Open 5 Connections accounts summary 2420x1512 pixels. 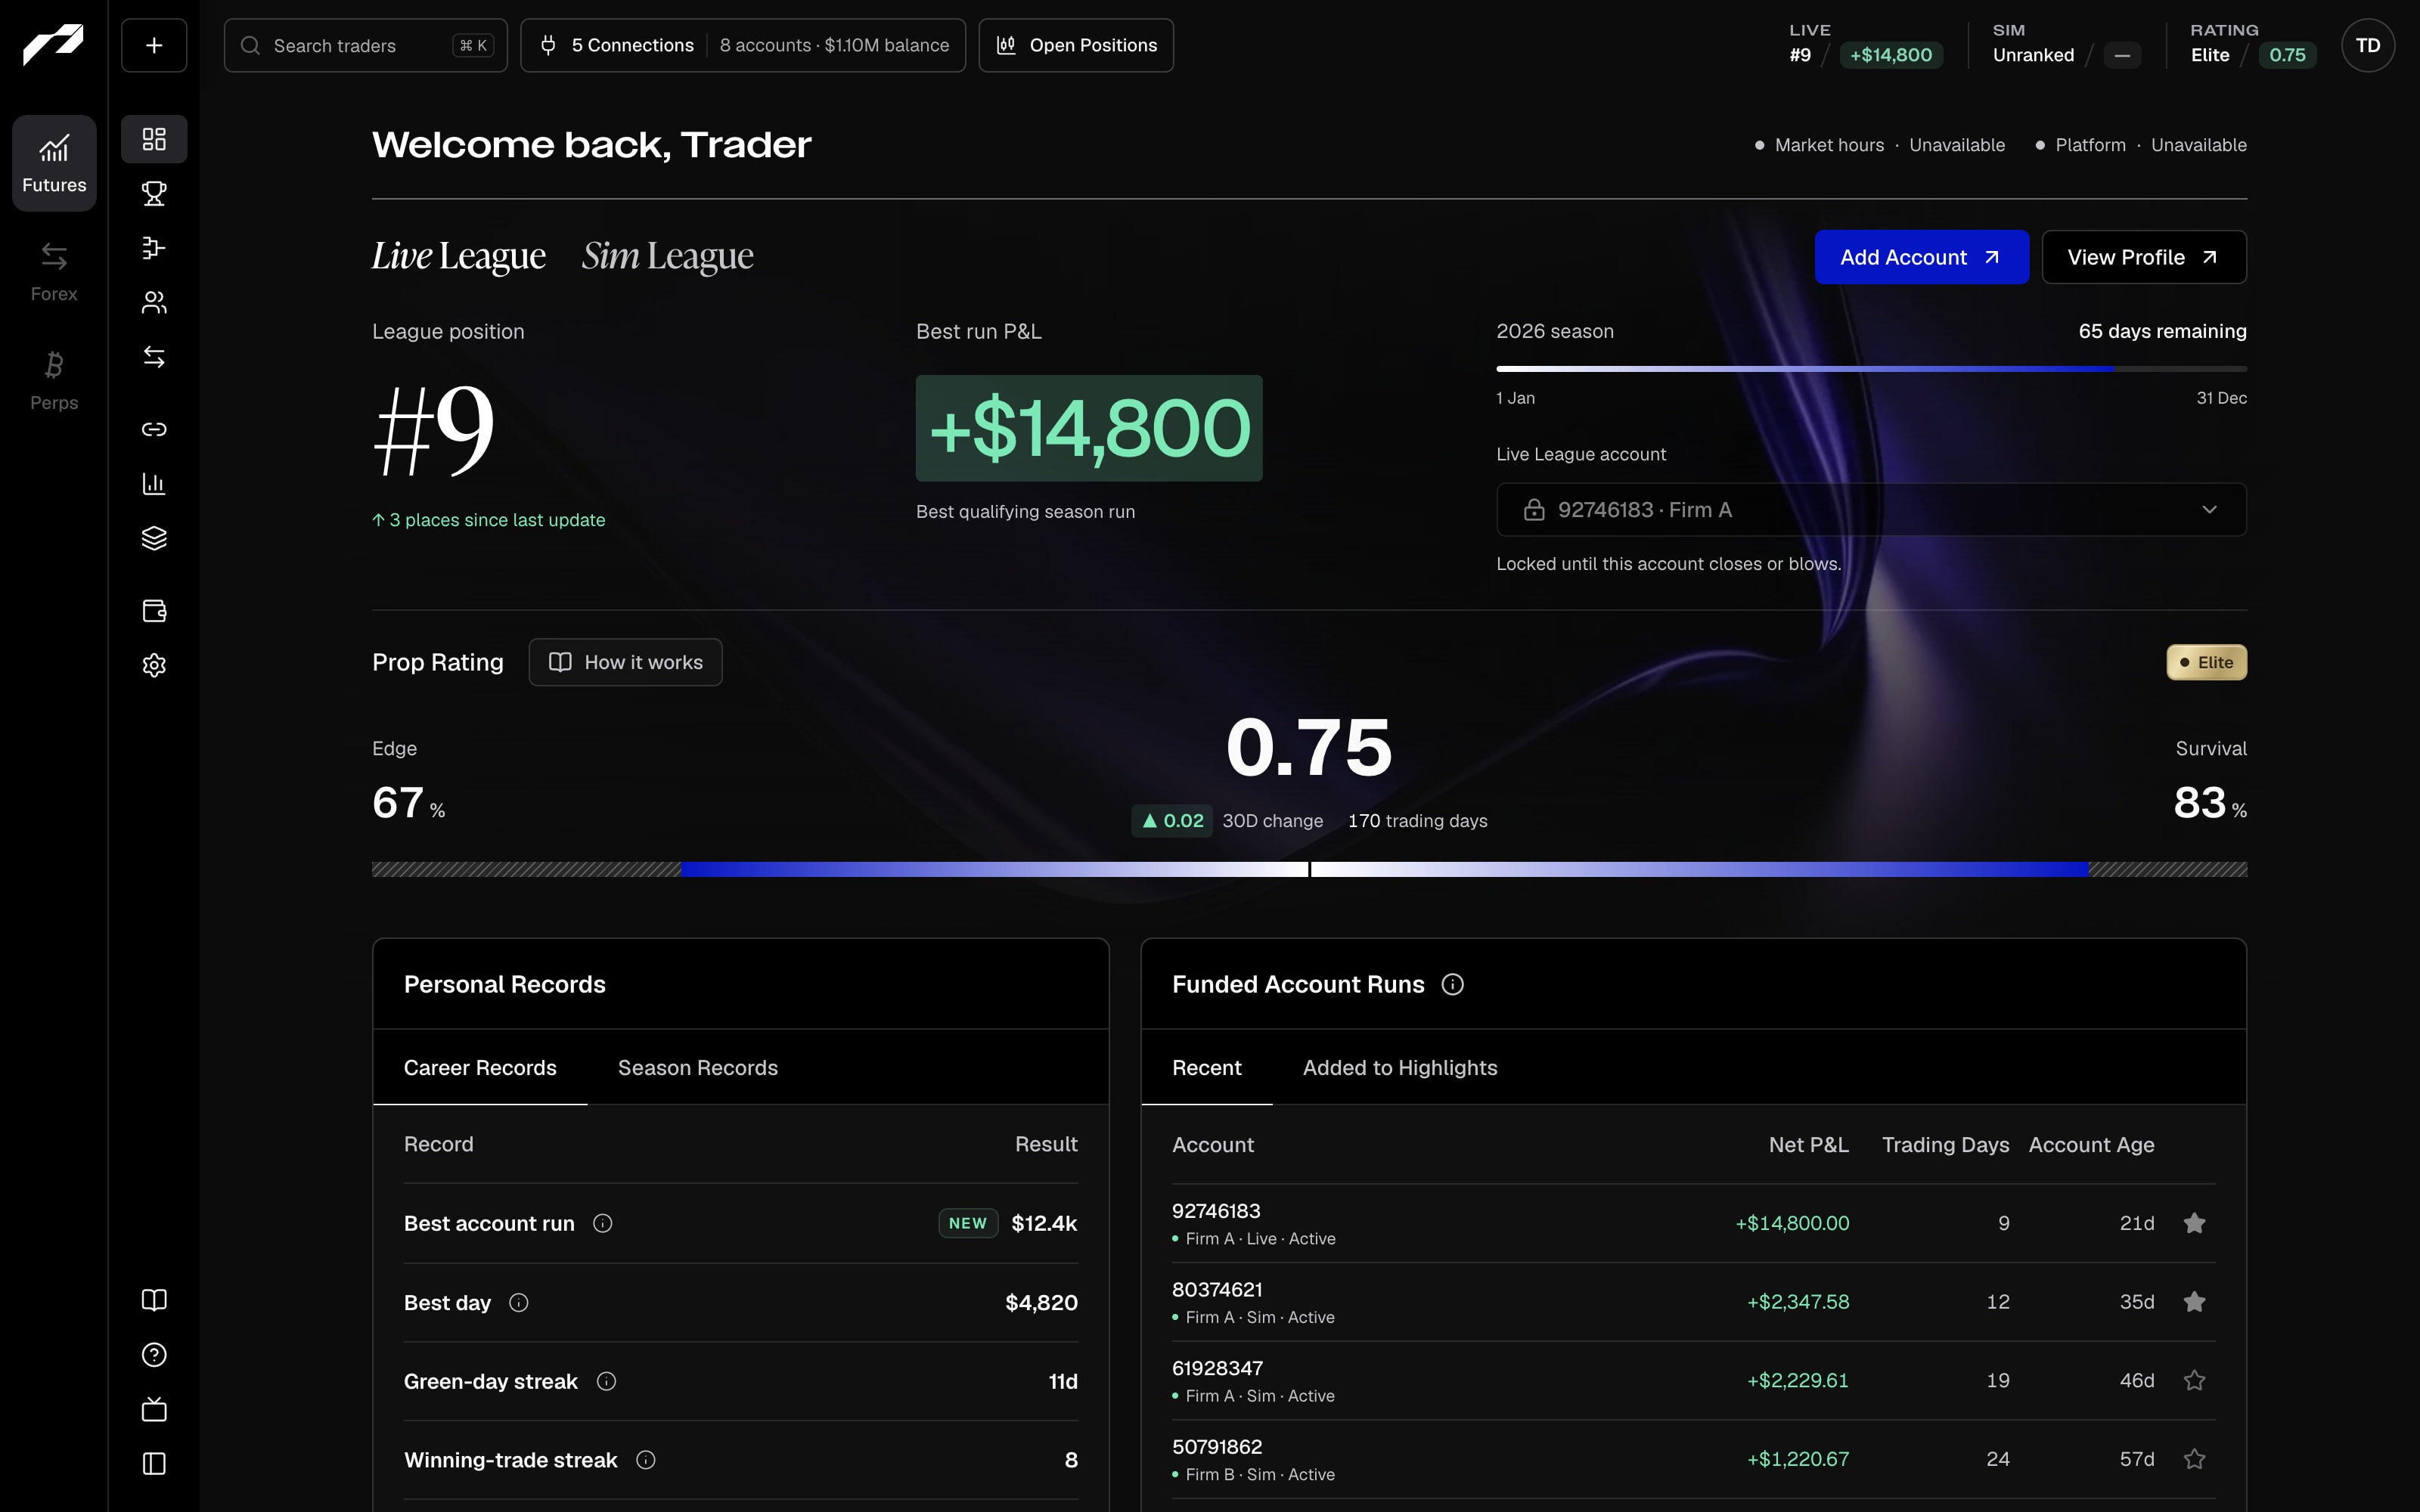point(743,45)
